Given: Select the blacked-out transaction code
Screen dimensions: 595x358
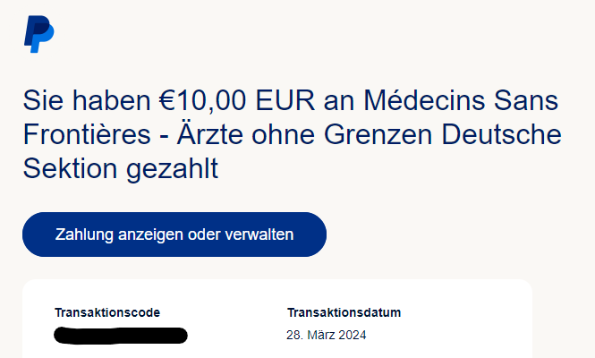Looking at the screenshot, I should tap(121, 336).
